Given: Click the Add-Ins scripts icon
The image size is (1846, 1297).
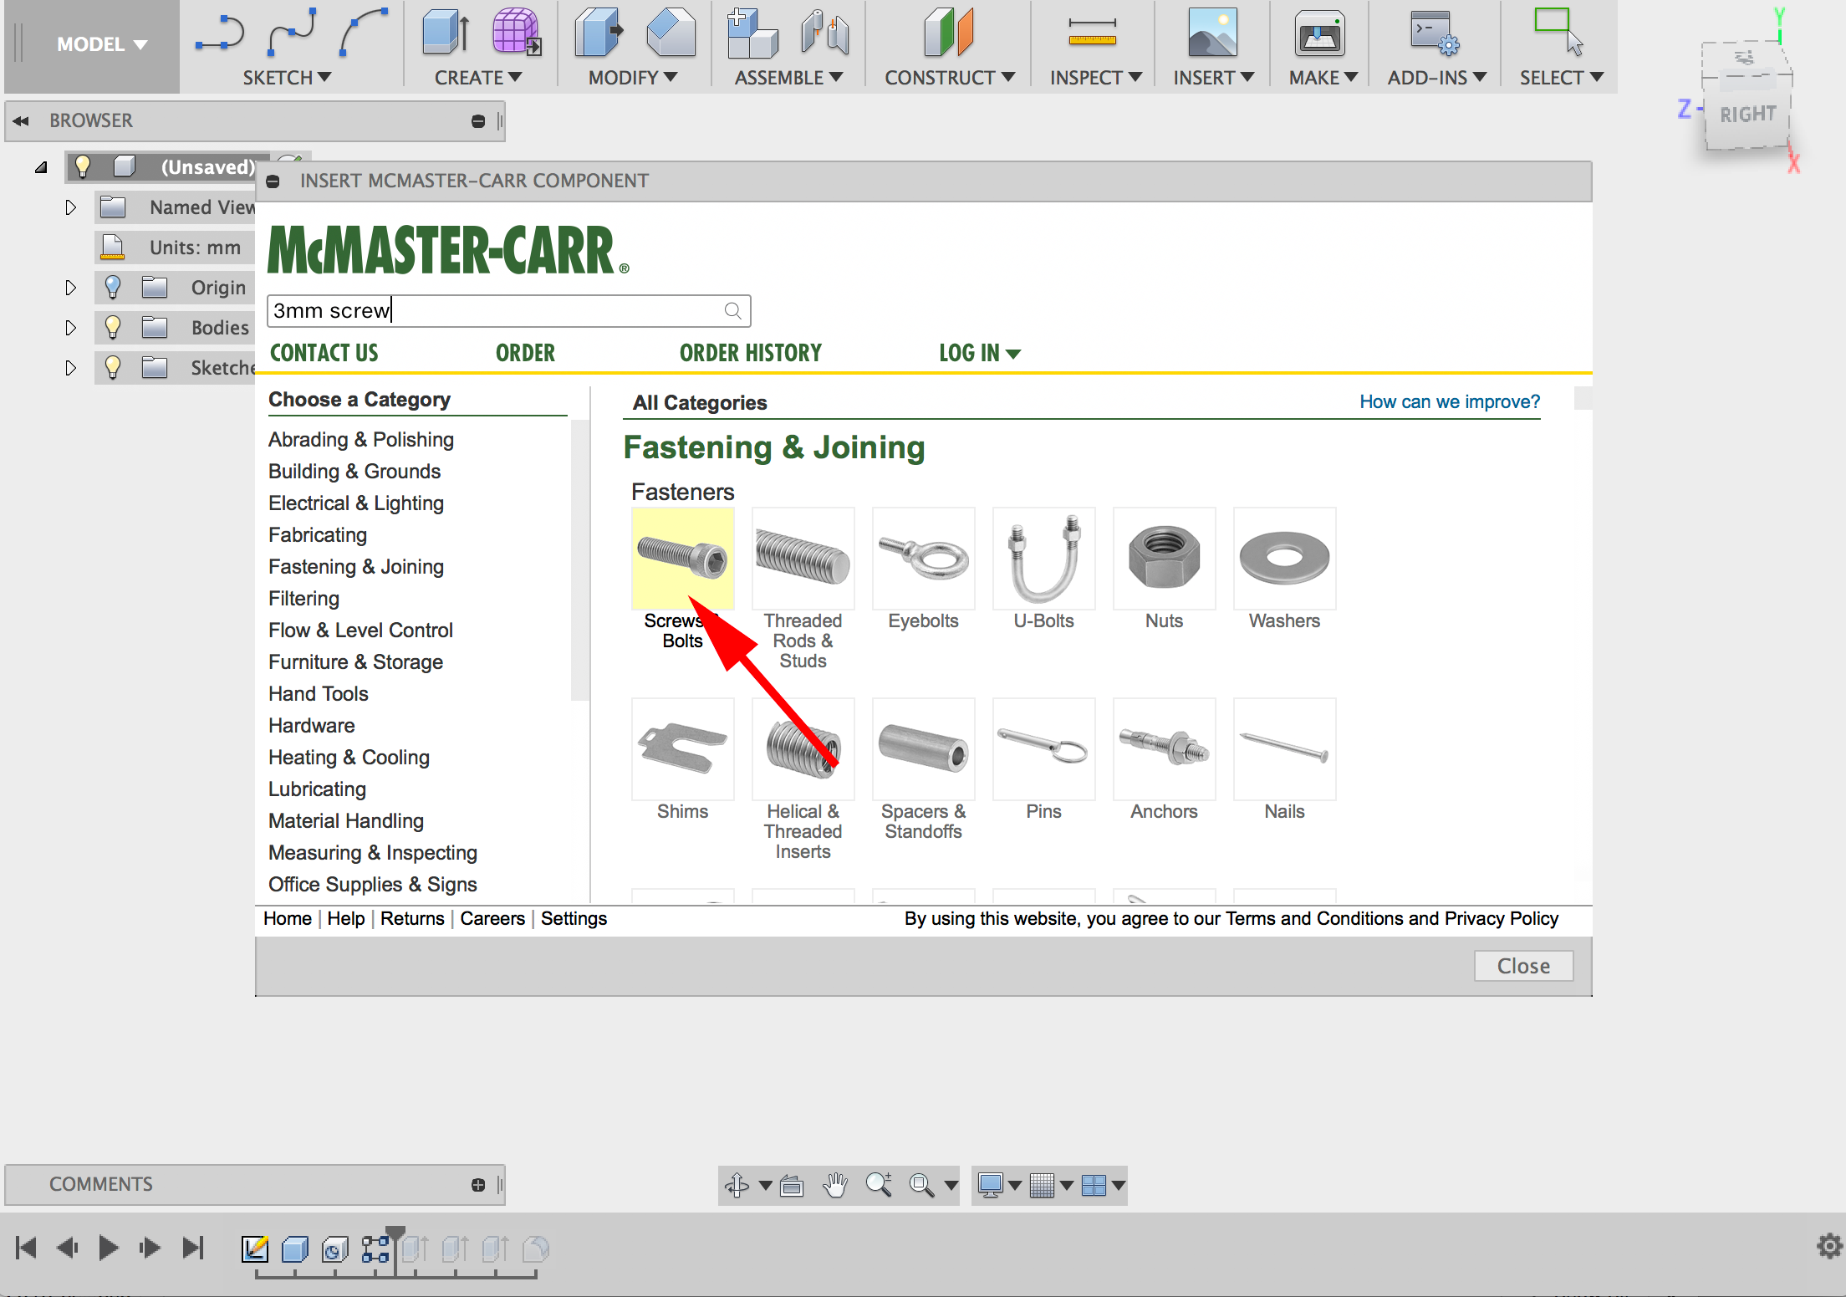Looking at the screenshot, I should (x=1435, y=33).
